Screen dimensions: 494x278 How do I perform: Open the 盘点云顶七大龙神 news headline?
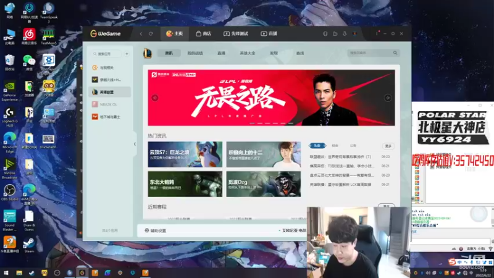coord(342,175)
